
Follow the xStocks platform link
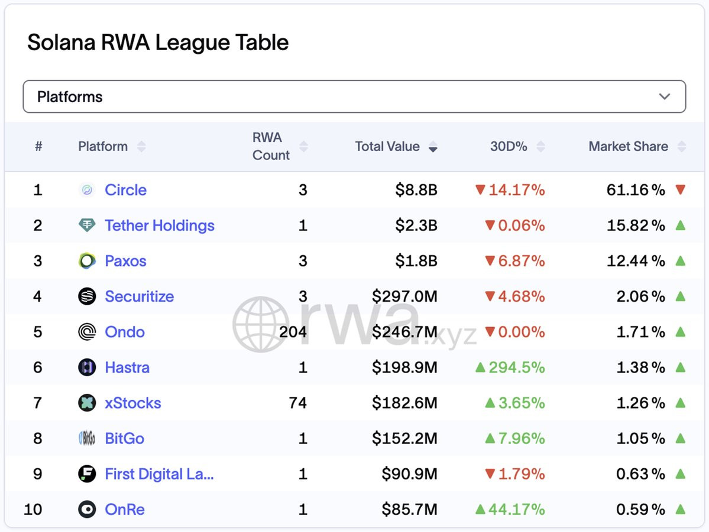(132, 403)
